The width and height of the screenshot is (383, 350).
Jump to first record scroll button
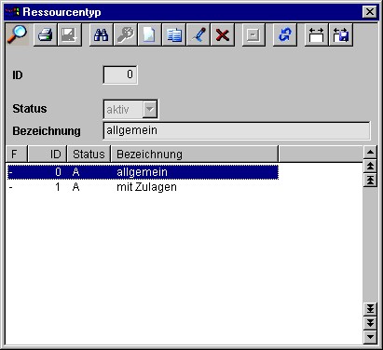(x=370, y=180)
